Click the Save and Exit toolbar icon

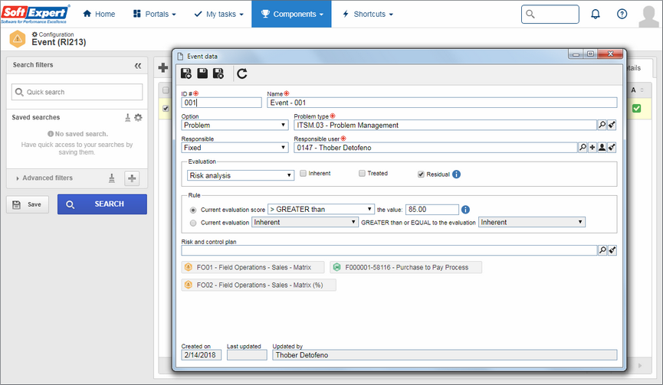tap(218, 73)
